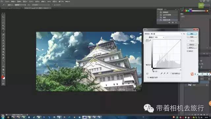Click the Sogou input method logo icon

(192, 74)
